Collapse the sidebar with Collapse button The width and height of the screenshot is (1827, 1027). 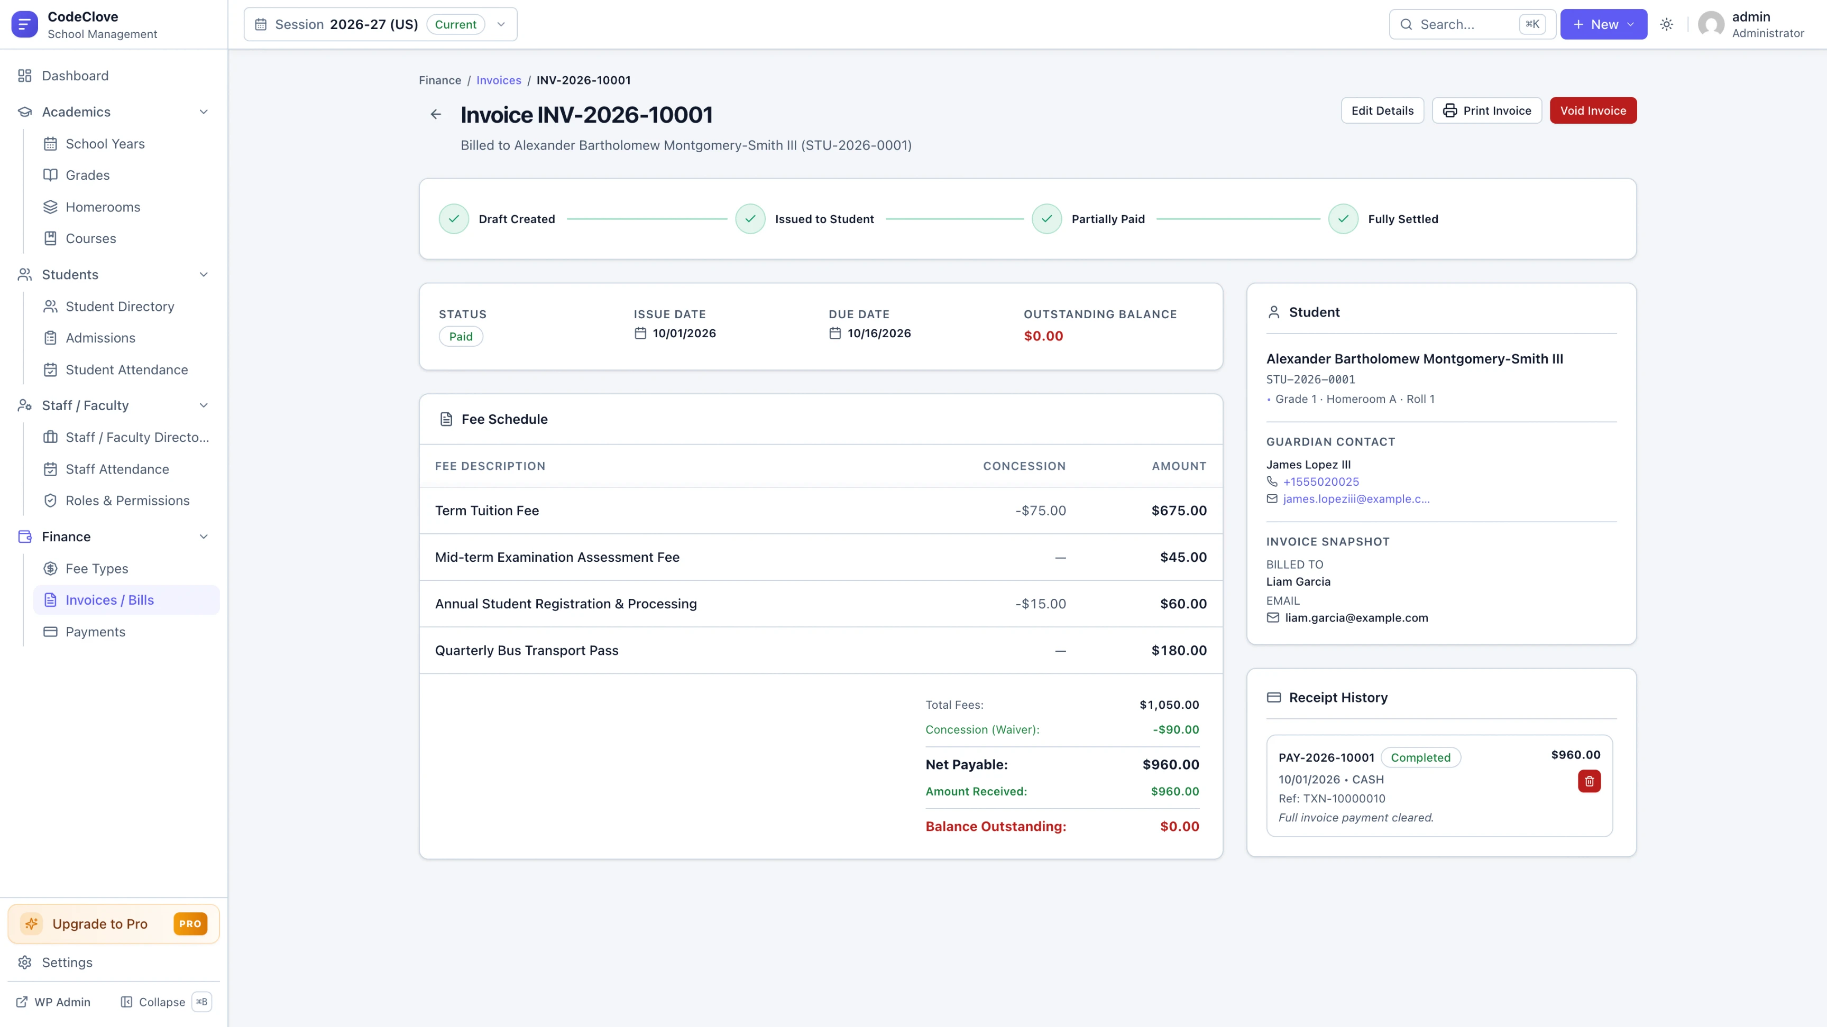coord(166,1002)
